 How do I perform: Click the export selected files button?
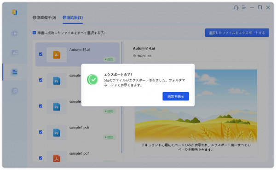[x=237, y=33]
